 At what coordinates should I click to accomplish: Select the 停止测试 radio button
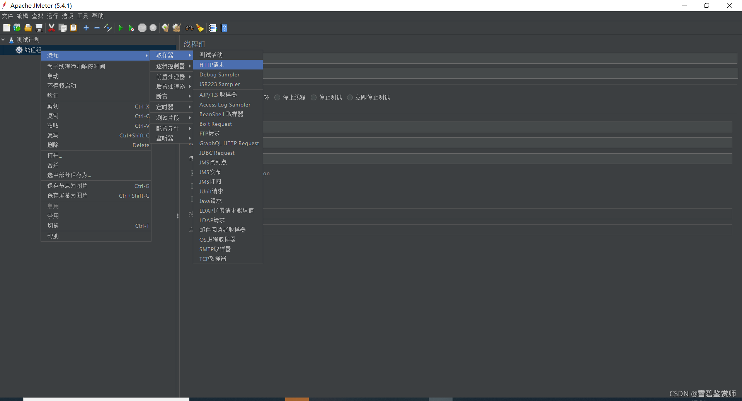[x=313, y=98]
